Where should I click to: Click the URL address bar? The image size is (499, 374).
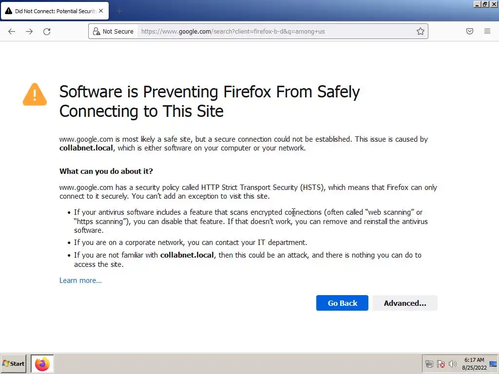tap(273, 32)
